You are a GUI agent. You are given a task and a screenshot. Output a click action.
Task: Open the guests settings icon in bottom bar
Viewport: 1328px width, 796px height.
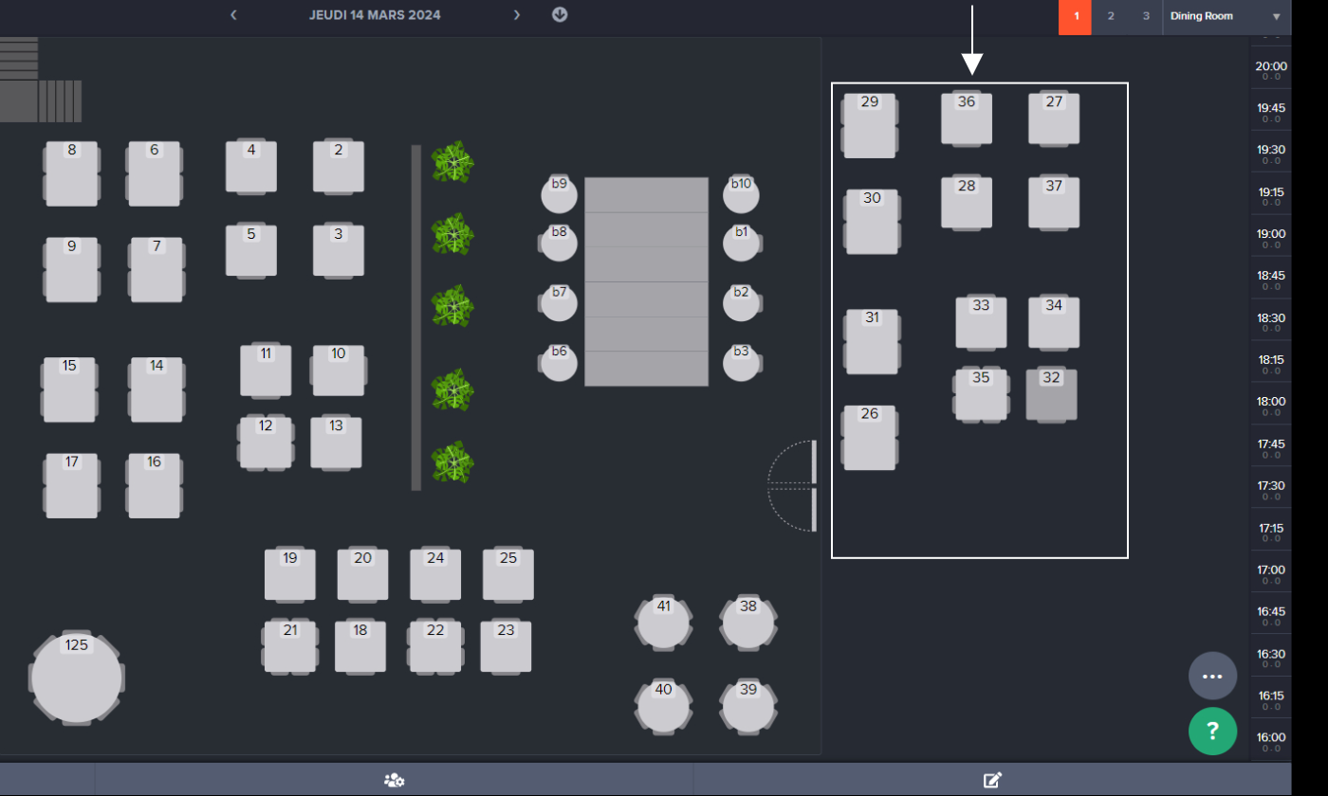click(x=394, y=780)
